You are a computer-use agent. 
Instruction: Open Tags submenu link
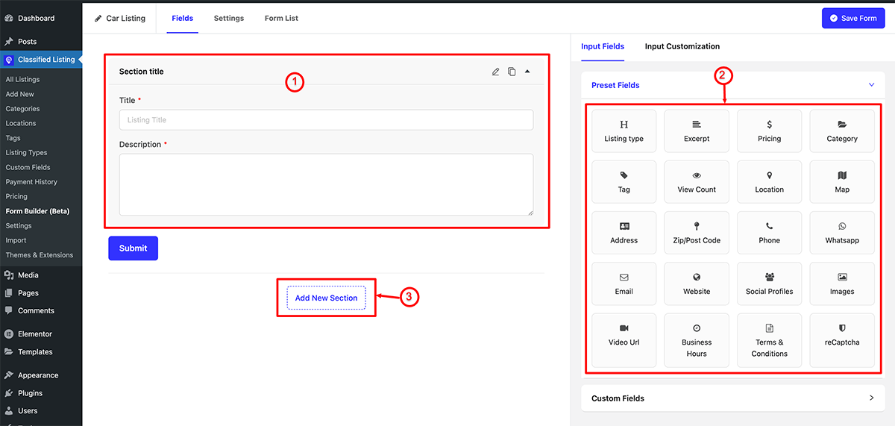[13, 138]
